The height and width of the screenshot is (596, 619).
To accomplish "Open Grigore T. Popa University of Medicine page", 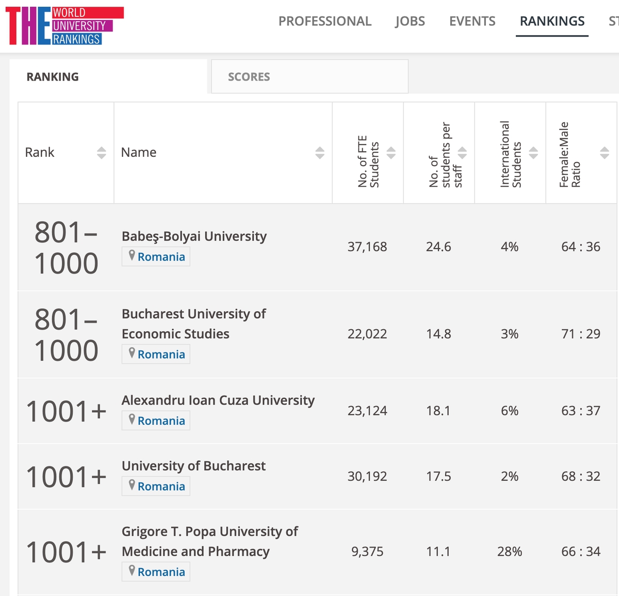I will (210, 541).
